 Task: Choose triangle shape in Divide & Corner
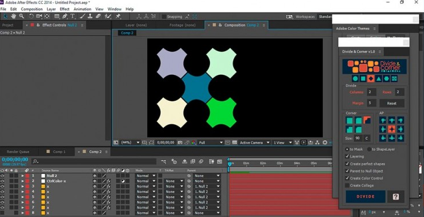(x=379, y=79)
